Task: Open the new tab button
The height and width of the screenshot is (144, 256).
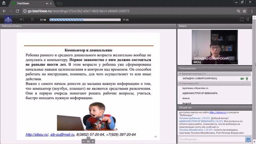Action: pyautogui.click(x=59, y=4)
